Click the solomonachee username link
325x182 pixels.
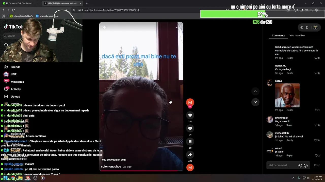coord(111,167)
